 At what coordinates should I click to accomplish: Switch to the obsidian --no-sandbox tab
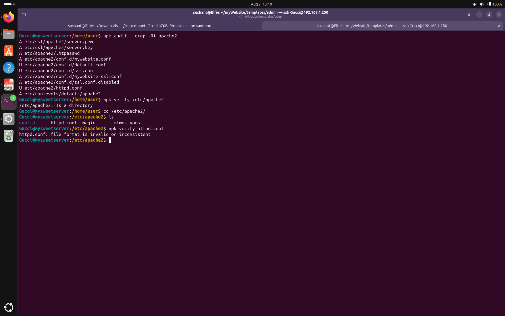click(x=139, y=26)
